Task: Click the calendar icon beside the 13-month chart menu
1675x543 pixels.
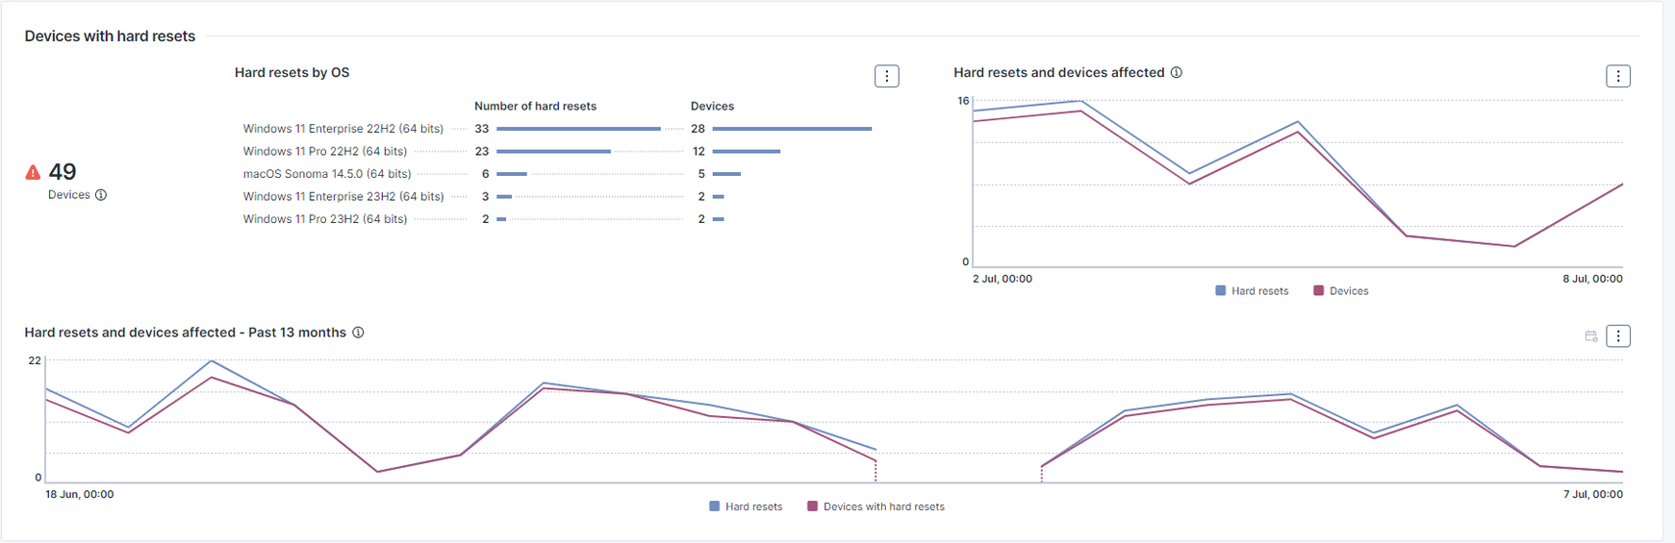Action: (1590, 336)
